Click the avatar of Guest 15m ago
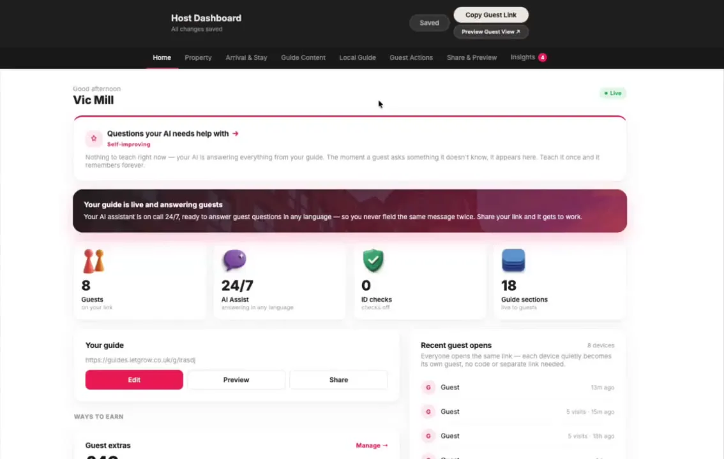This screenshot has height=459, width=724. 428,412
